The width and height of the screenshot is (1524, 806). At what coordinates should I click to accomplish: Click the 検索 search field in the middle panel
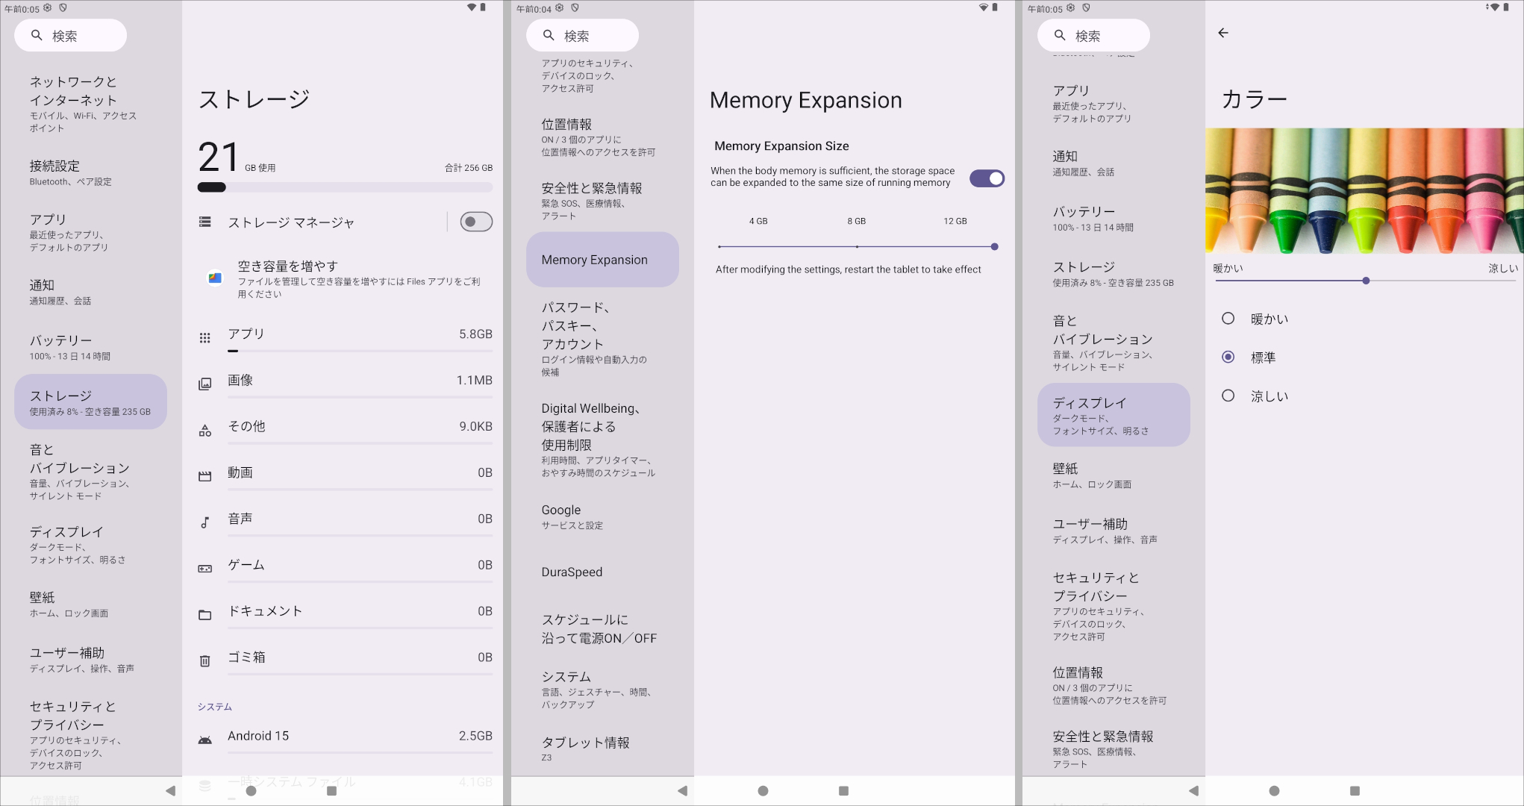(582, 36)
